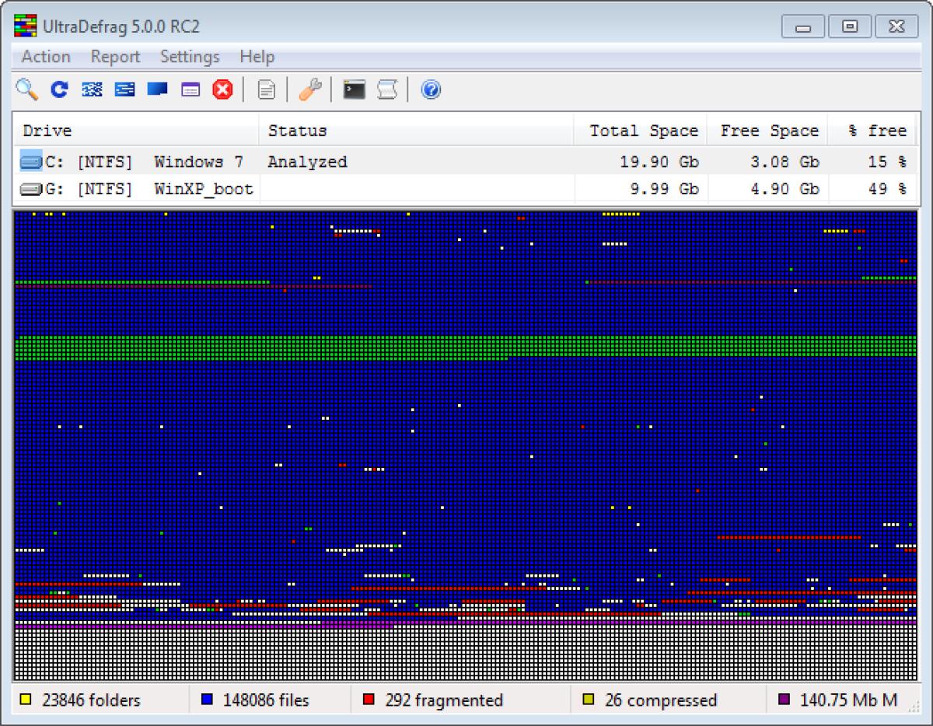Screen dimensions: 933x726
Task: Launch Quick Optimize from the toolbar
Action: click(124, 89)
